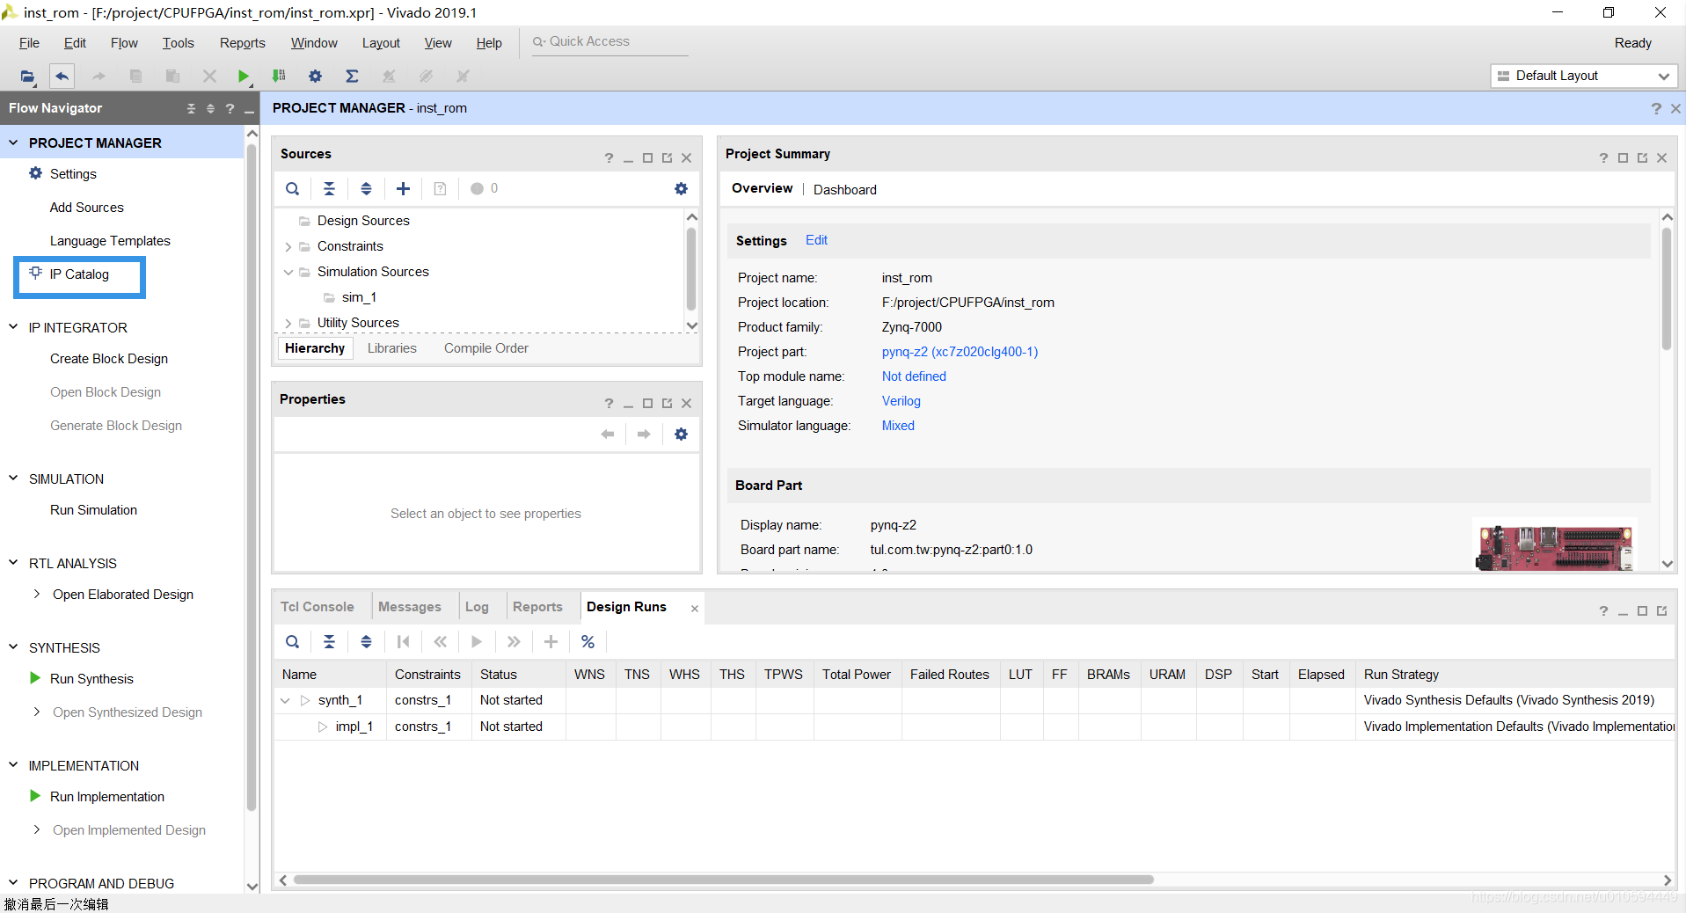Screen dimensions: 1686x913
Task: Click Run Implementation
Action: pos(107,797)
